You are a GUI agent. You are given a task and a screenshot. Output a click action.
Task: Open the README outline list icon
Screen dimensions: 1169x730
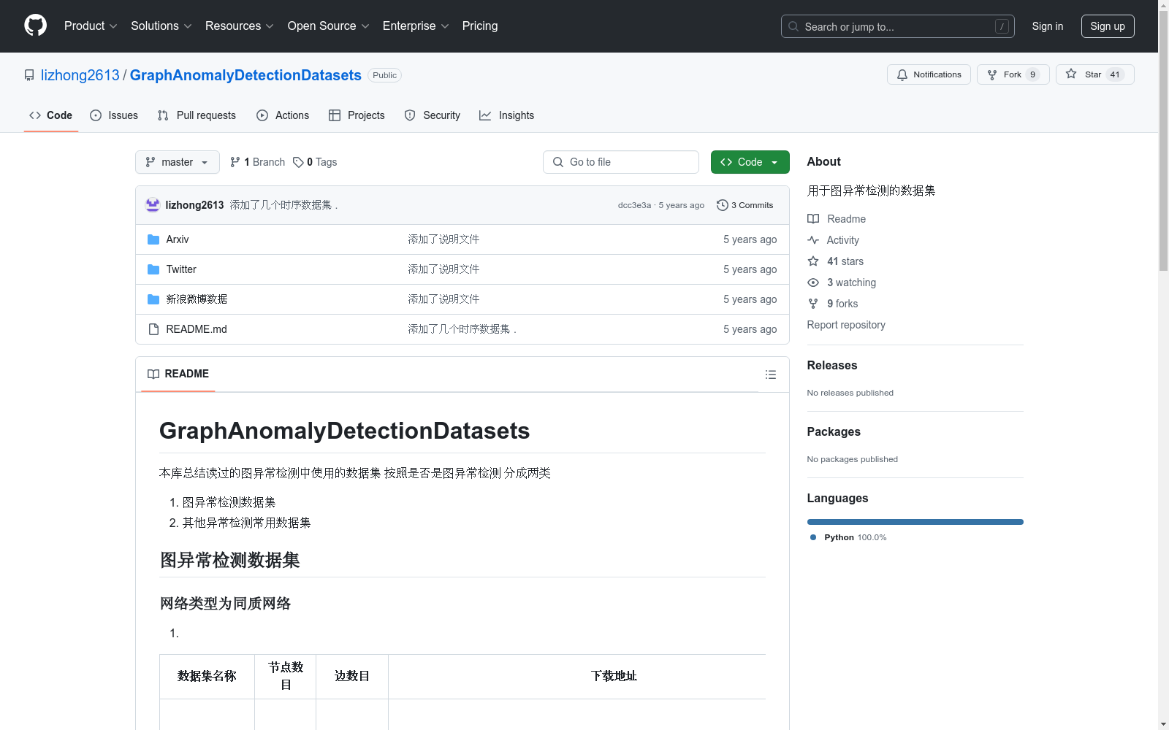click(x=770, y=374)
